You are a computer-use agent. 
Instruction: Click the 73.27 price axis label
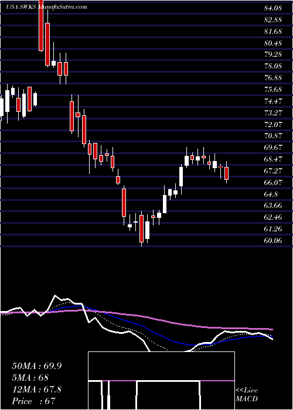[x=273, y=113]
